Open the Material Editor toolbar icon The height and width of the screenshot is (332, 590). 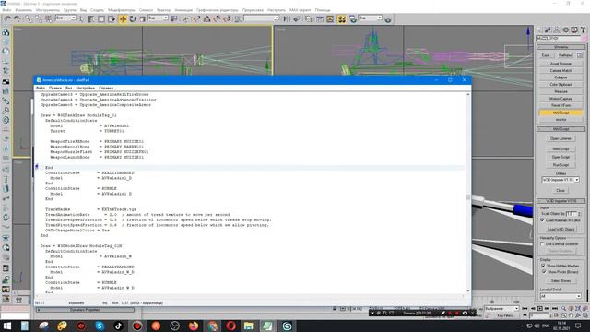pyautogui.click(x=342, y=18)
